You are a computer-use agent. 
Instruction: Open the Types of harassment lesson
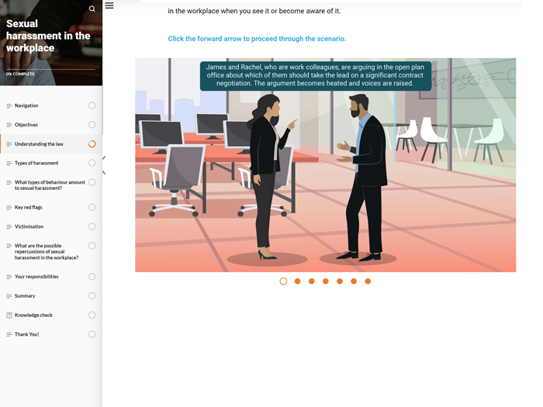[36, 164]
